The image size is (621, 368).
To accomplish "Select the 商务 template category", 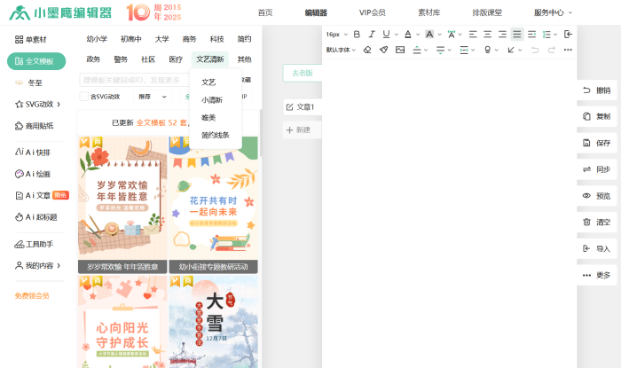I will point(189,39).
